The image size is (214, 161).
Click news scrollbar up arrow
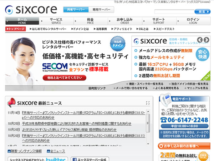(148, 111)
